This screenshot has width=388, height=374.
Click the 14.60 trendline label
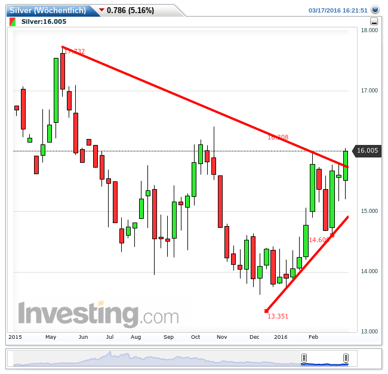pyautogui.click(x=319, y=240)
